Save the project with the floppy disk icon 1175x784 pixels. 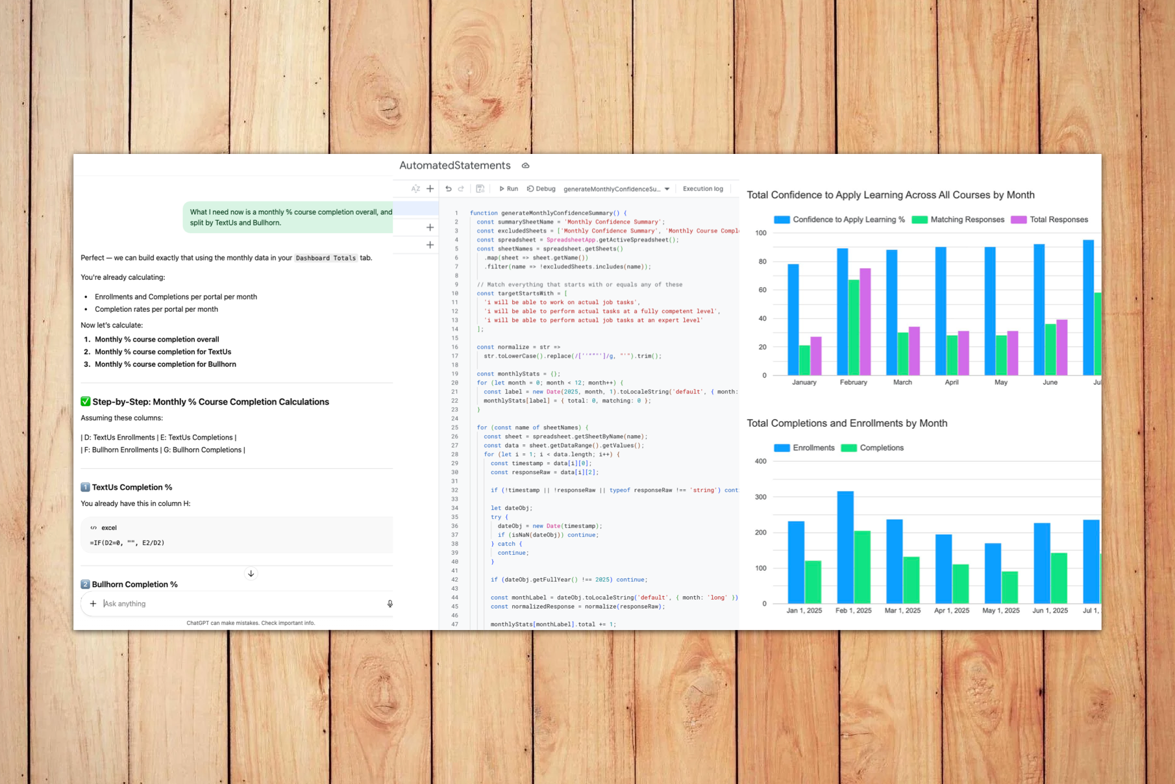[480, 189]
